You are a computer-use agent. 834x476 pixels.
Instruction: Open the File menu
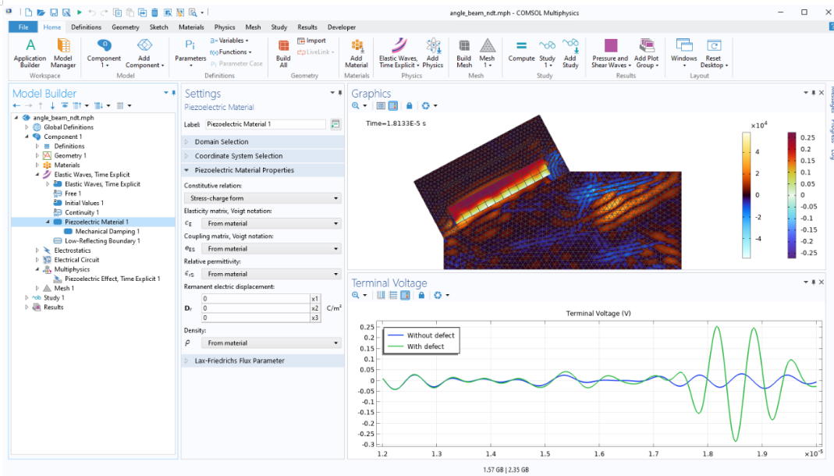[23, 27]
